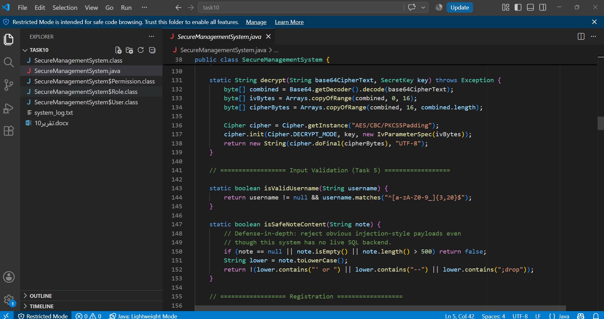The width and height of the screenshot is (604, 319).
Task: Change file encoding UTF-8
Action: click(x=520, y=316)
